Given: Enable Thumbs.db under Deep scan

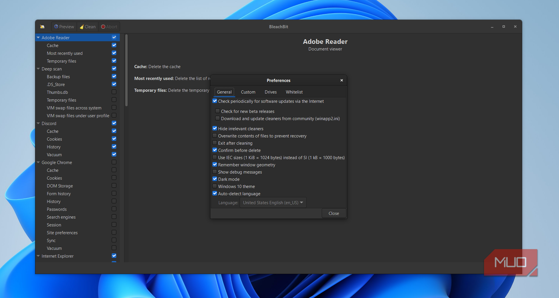Looking at the screenshot, I should [x=114, y=92].
